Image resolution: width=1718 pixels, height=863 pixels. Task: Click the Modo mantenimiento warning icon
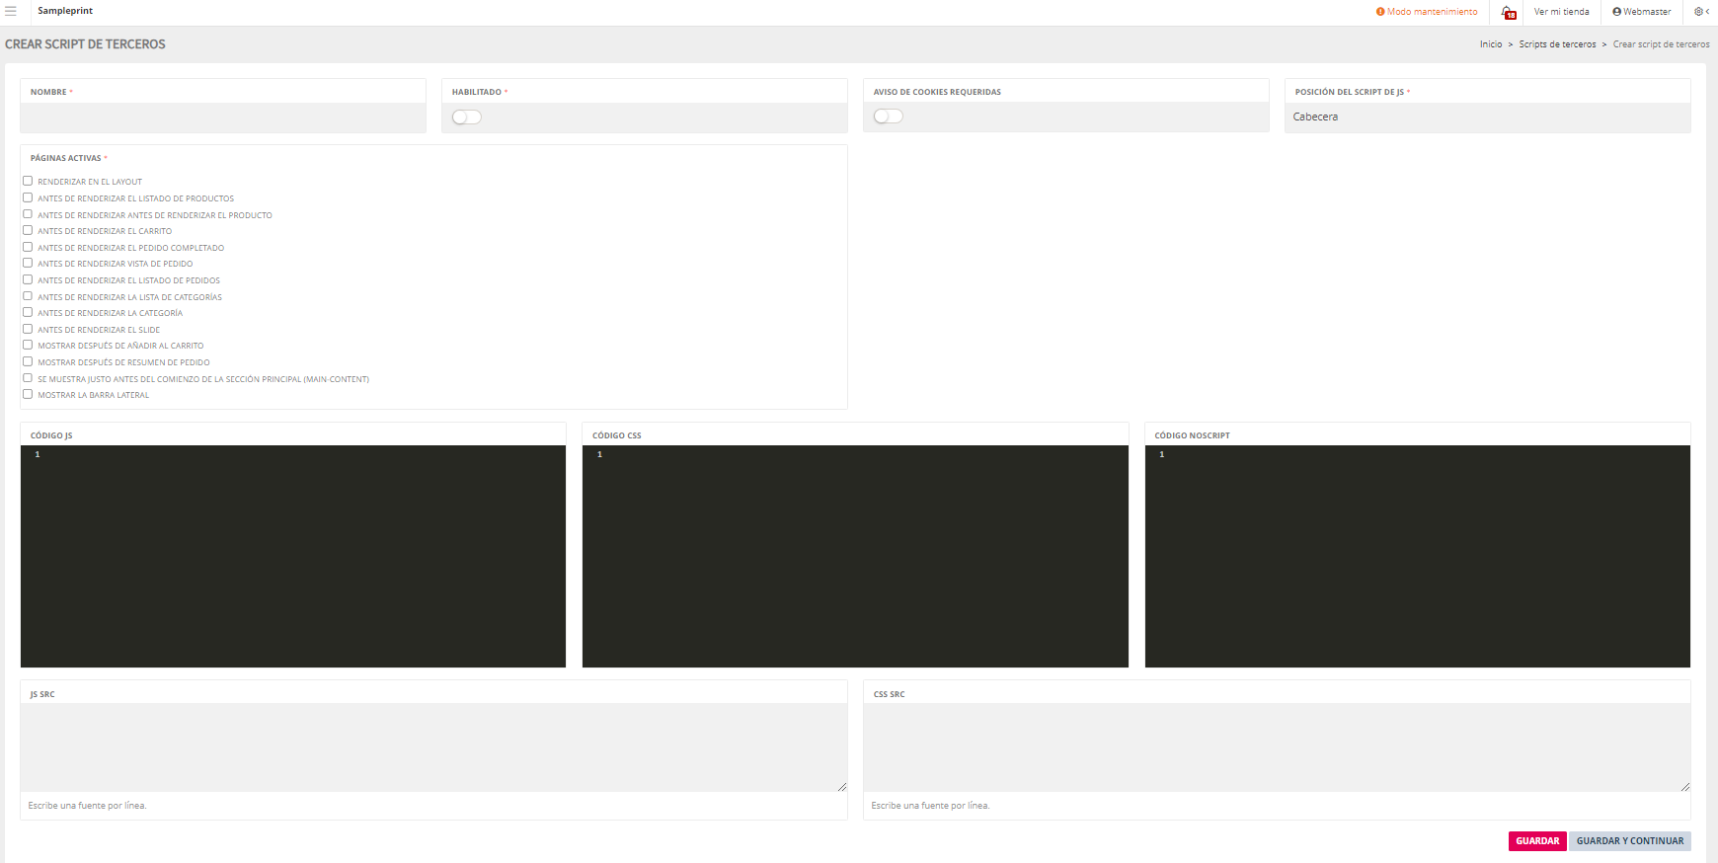point(1380,12)
